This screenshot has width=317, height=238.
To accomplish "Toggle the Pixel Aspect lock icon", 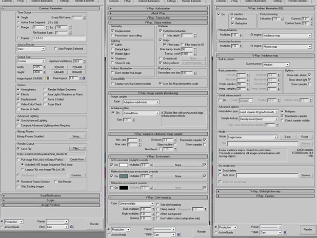I will pyautogui.click(x=84, y=78).
